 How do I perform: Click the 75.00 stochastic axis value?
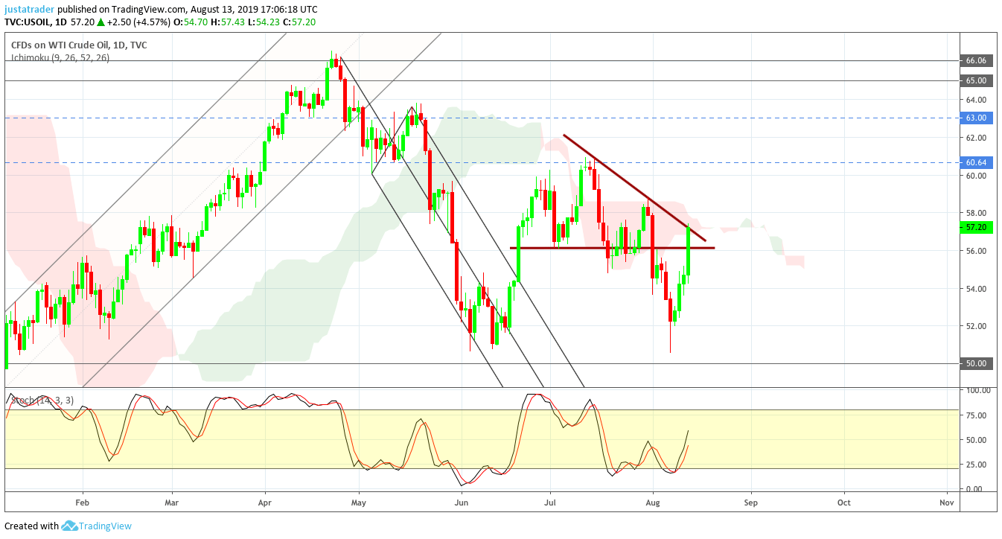point(976,415)
